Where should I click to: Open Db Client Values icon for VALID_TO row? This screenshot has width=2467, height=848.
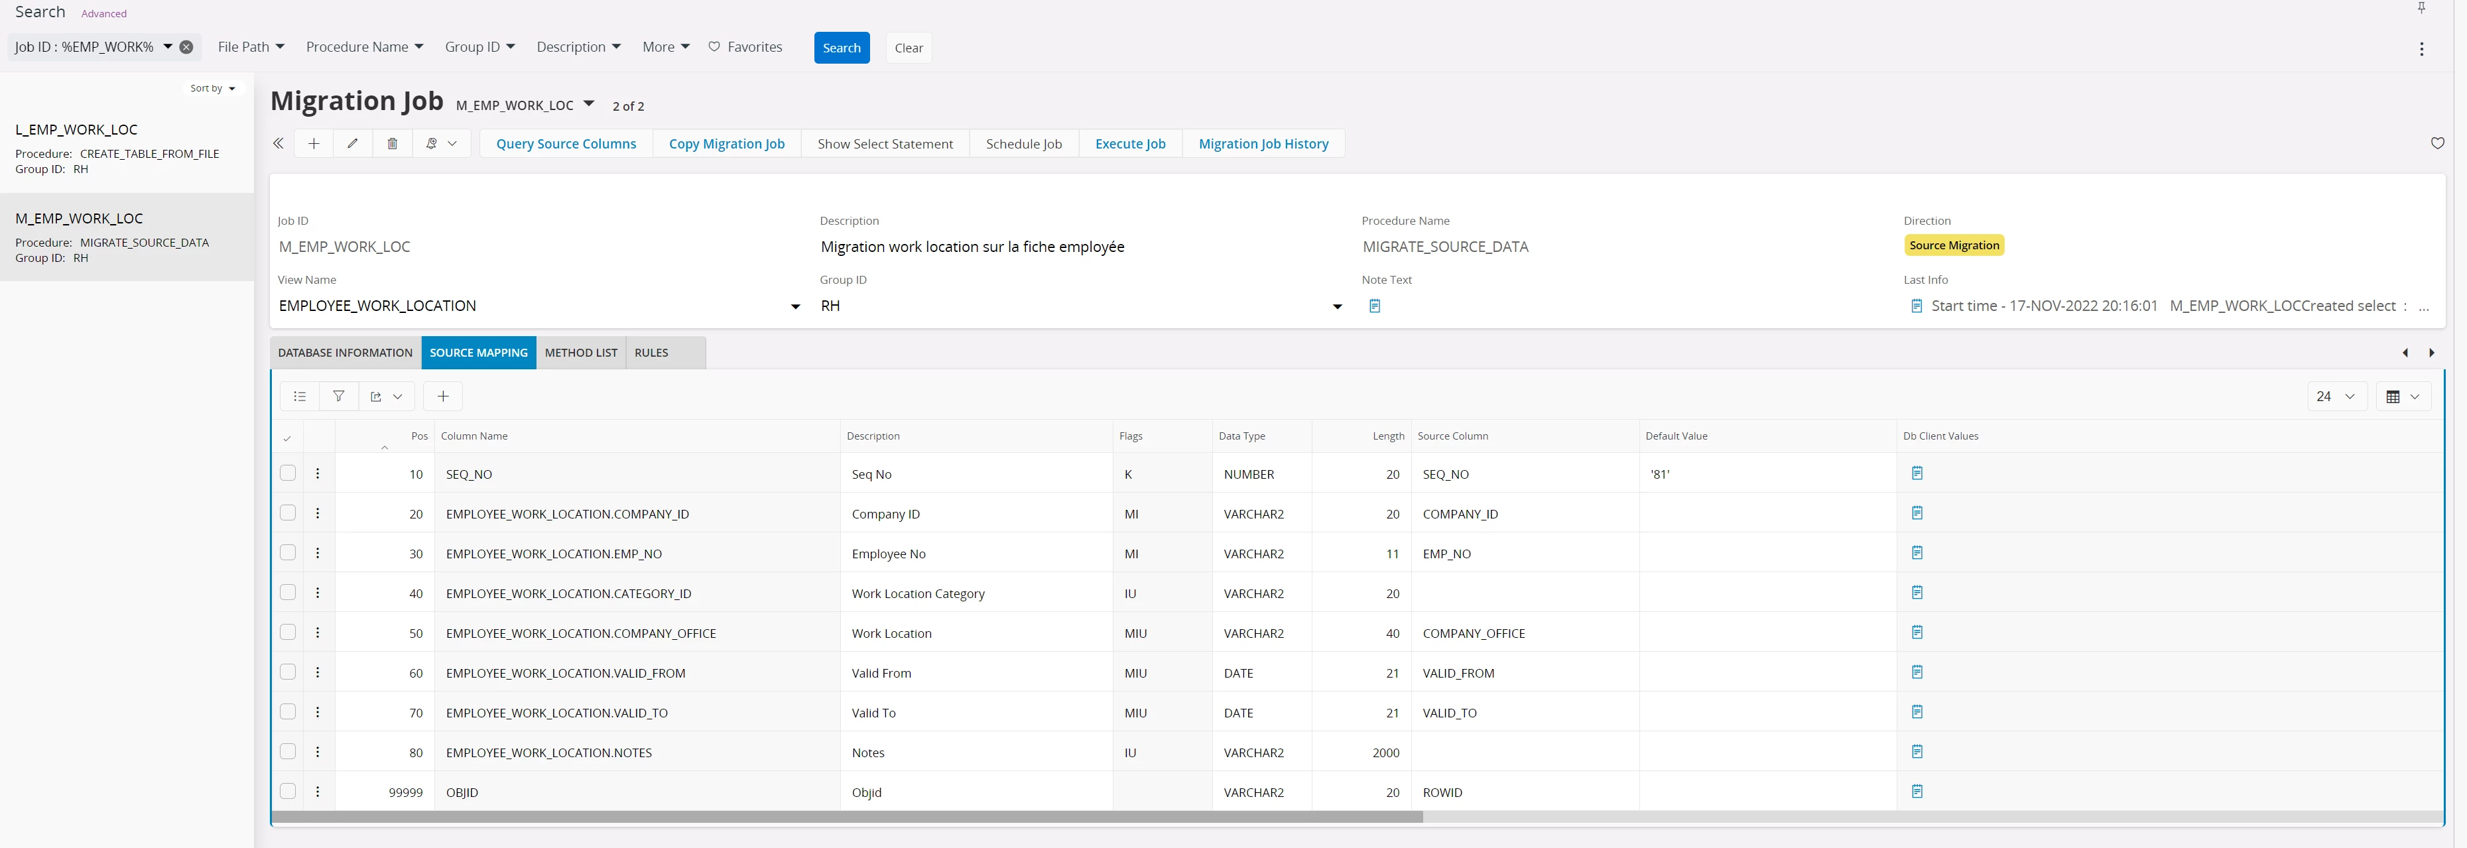(x=1917, y=711)
